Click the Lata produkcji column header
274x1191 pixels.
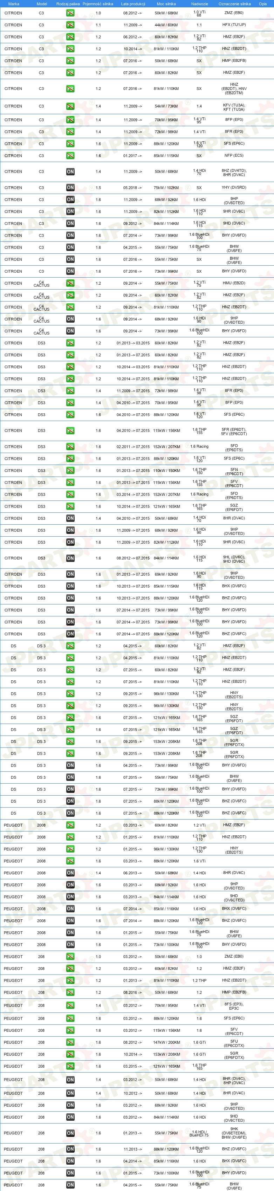pyautogui.click(x=133, y=4)
